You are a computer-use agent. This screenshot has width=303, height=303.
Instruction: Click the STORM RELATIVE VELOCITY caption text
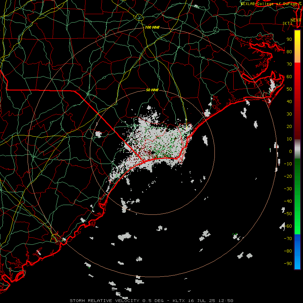[104, 301]
